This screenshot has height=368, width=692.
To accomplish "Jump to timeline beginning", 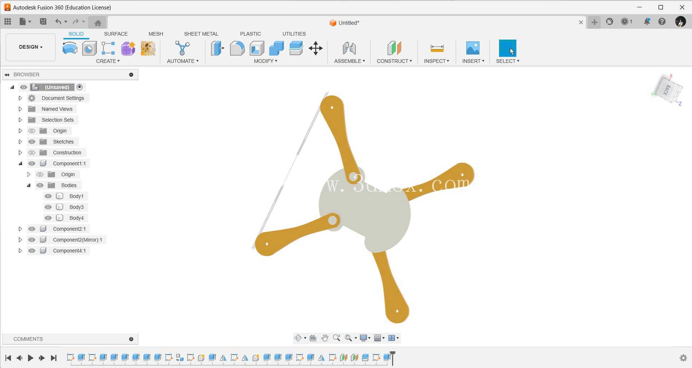I will click(8, 358).
